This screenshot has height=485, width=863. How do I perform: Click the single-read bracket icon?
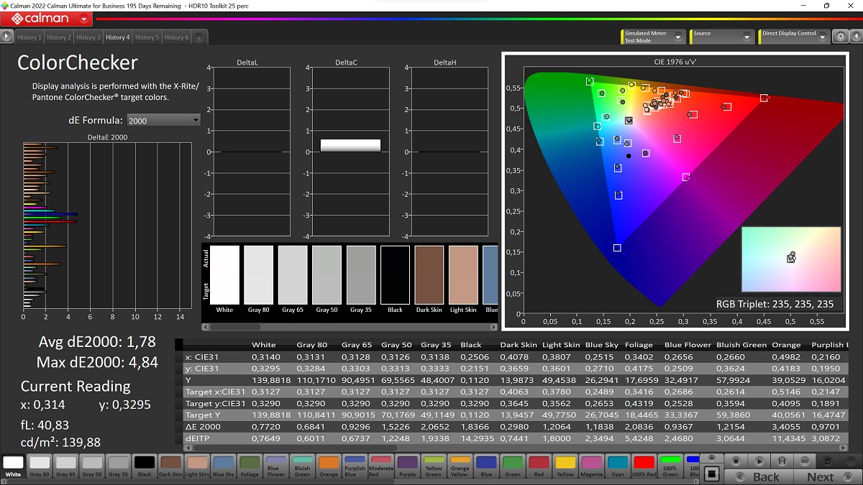[x=782, y=461]
